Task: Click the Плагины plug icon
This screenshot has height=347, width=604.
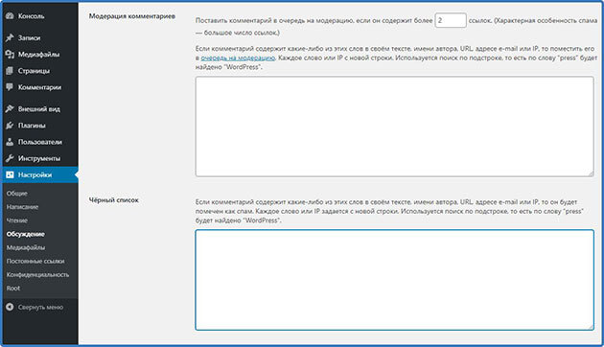Action: pos(10,126)
